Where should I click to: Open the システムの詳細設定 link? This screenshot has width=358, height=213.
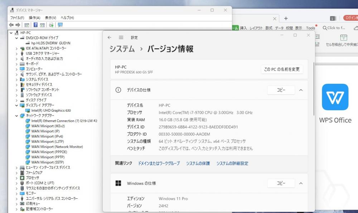click(x=232, y=163)
